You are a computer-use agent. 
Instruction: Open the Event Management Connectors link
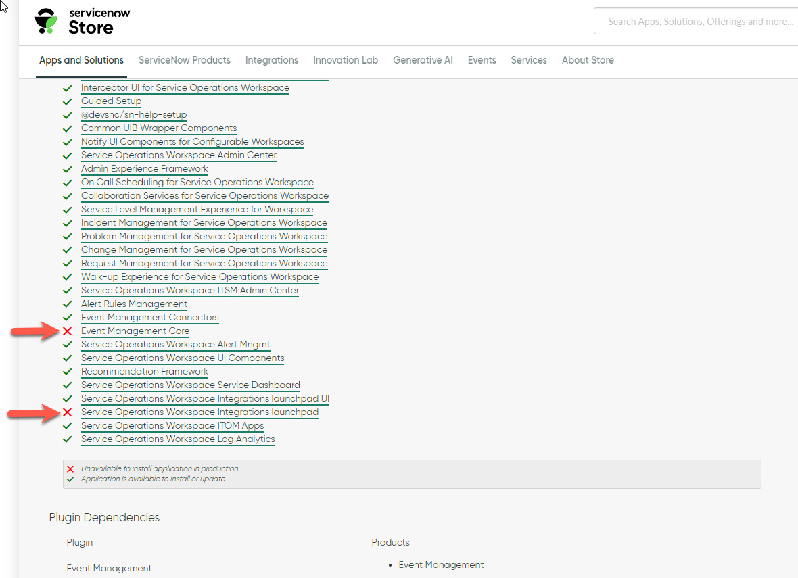point(150,318)
